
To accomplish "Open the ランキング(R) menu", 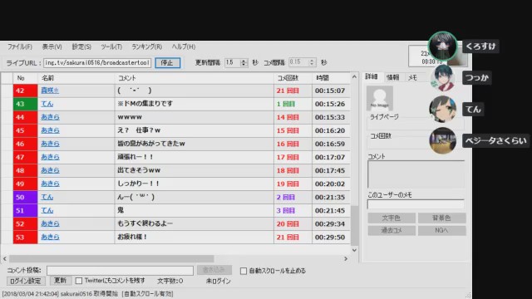I will (x=146, y=47).
